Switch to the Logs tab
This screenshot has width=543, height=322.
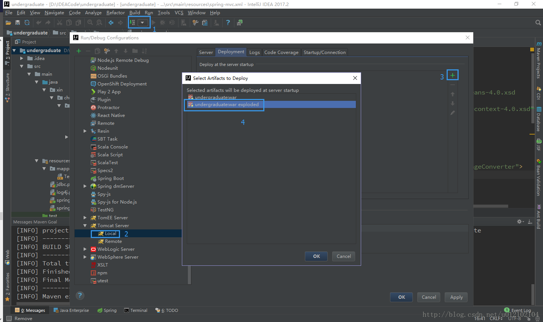pos(255,52)
